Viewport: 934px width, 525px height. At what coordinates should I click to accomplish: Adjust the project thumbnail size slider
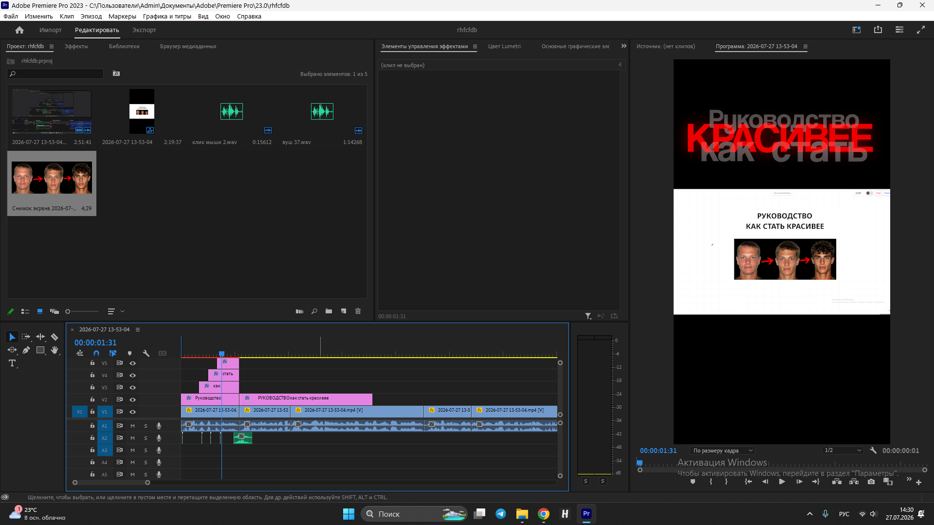click(x=82, y=311)
